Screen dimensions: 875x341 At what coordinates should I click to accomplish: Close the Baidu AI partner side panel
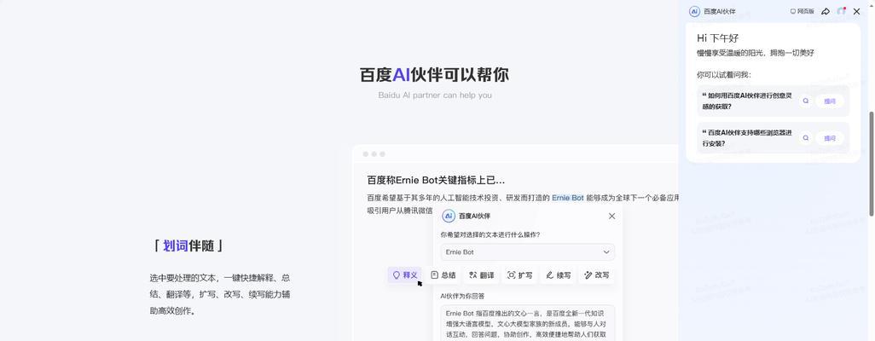click(x=856, y=11)
